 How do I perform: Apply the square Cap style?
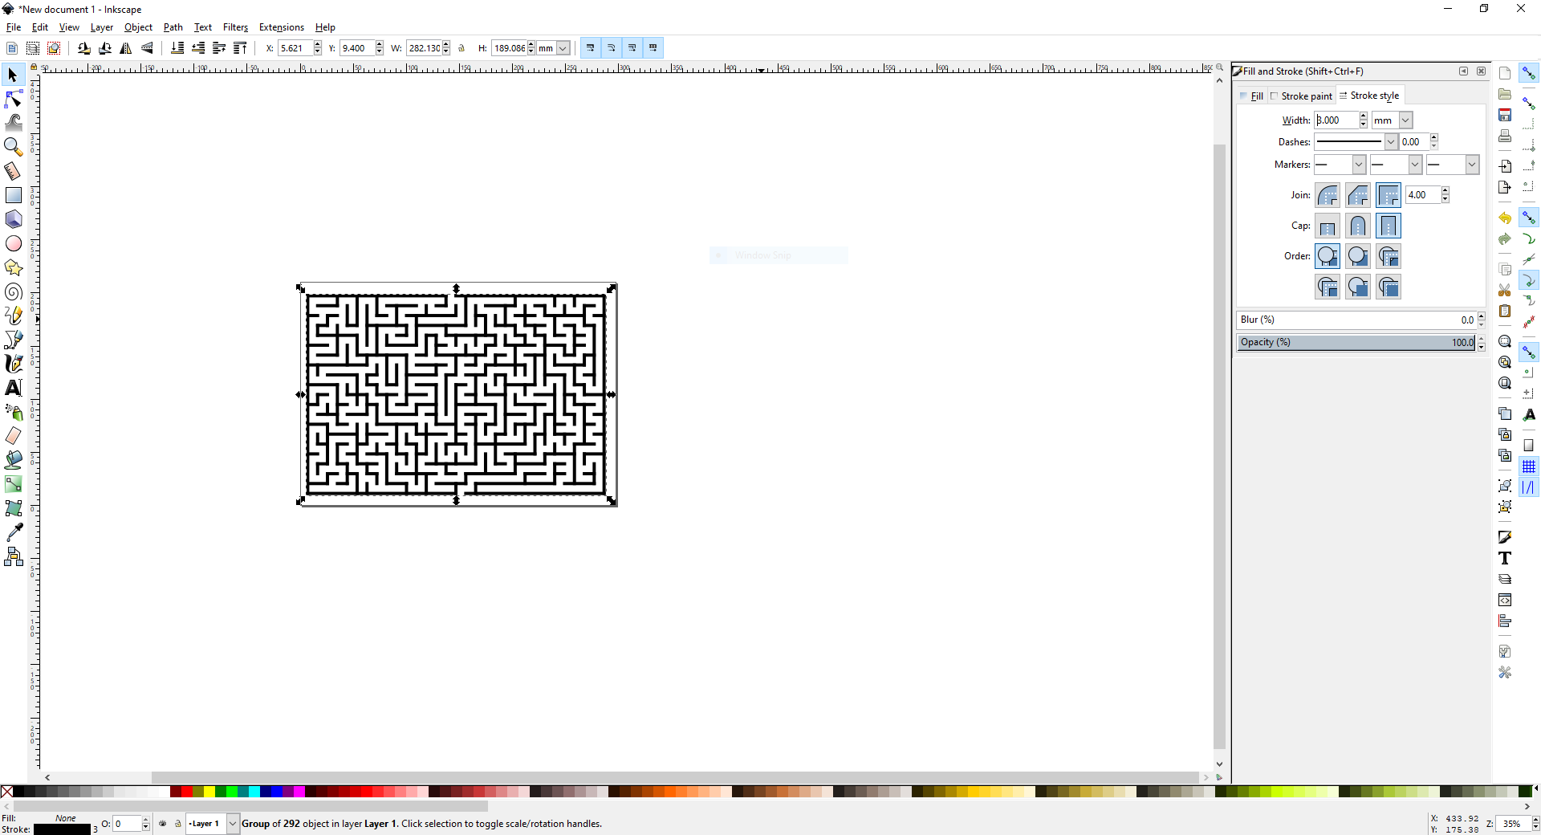pos(1388,226)
